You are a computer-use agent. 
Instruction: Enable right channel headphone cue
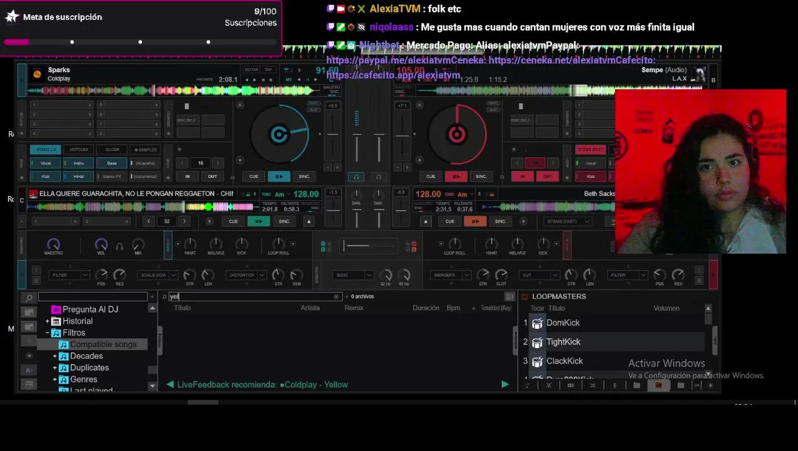point(379,177)
